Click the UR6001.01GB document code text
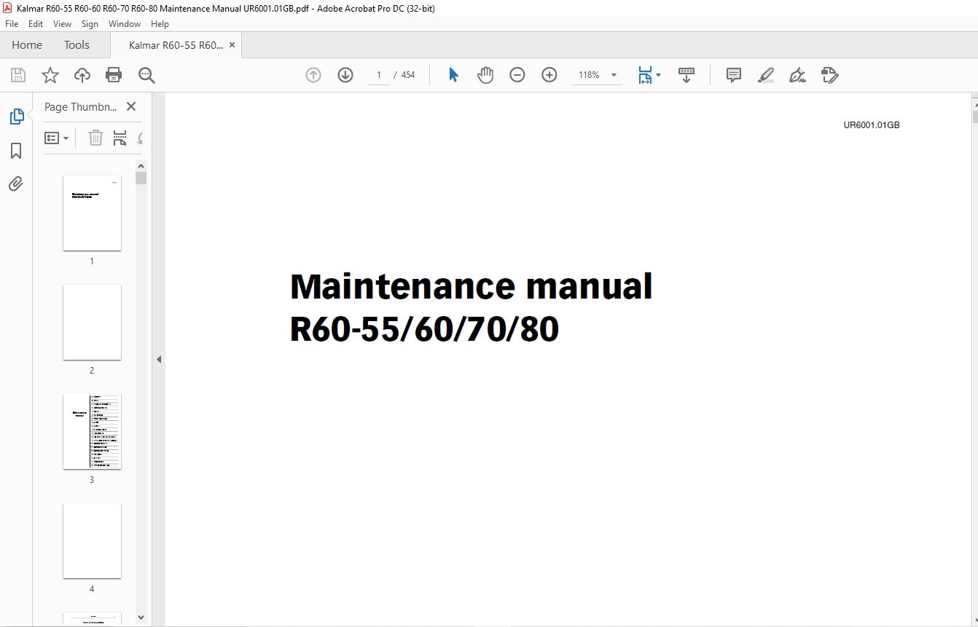 click(x=872, y=125)
